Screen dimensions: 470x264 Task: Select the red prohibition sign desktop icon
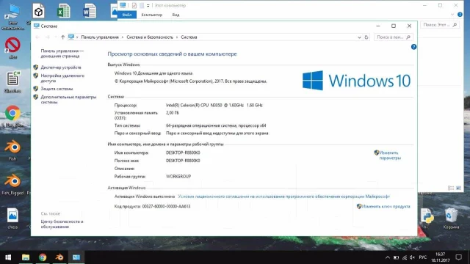[x=12, y=48]
